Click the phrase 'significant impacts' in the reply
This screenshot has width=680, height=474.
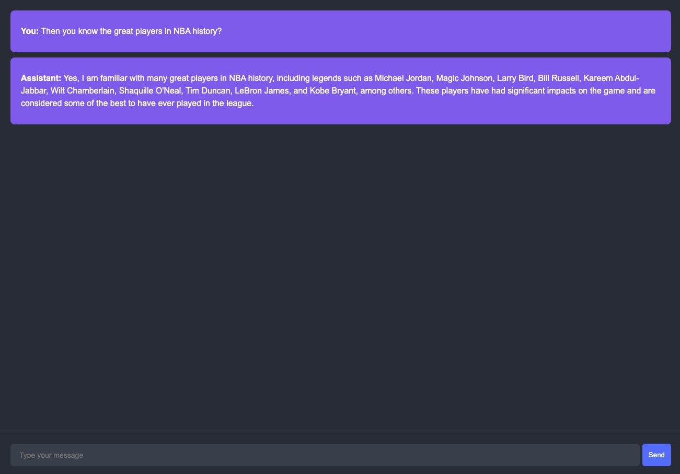[x=523, y=91]
